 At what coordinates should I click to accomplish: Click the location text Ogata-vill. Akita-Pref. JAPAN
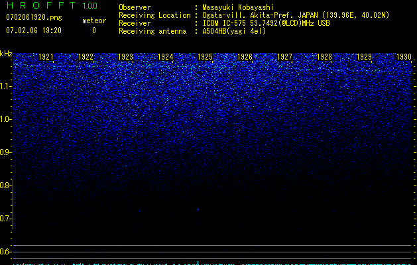260,15
